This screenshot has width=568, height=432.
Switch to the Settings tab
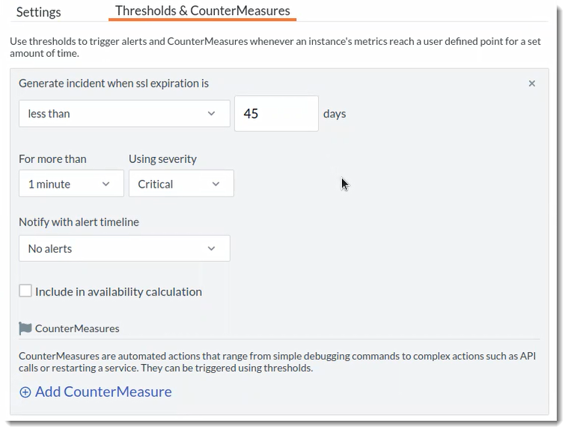coord(38,12)
